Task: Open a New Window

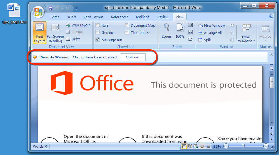Action: pos(212,25)
